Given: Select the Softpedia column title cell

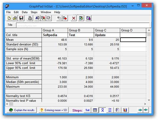Looking at the screenshot, I should coord(55,35).
